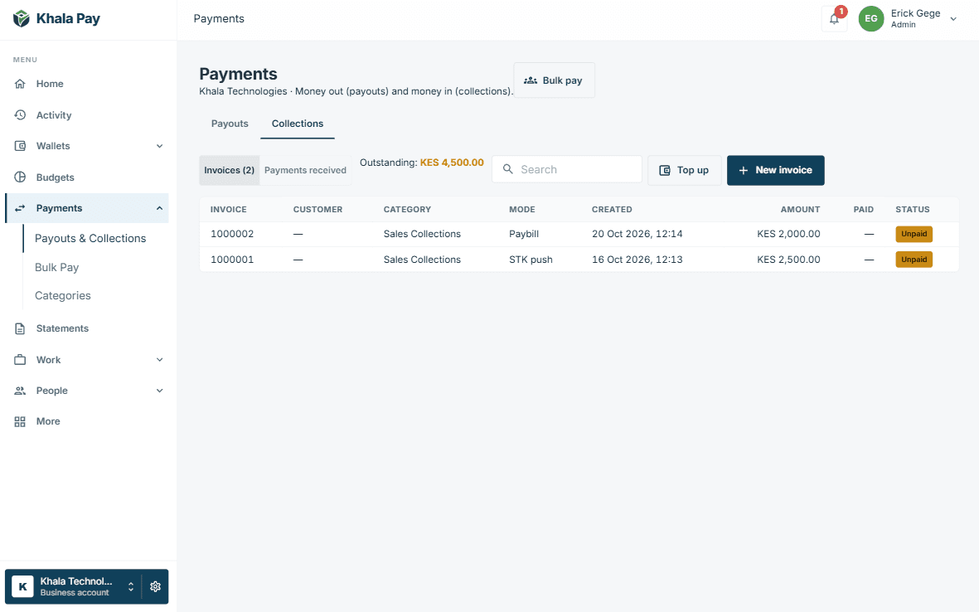The height and width of the screenshot is (612, 979).
Task: Click the 16 Oct 2026, 12:13 date
Action: (x=637, y=260)
